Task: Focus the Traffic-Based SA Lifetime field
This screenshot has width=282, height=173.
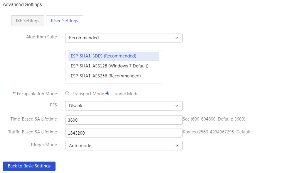Action: coord(124,133)
